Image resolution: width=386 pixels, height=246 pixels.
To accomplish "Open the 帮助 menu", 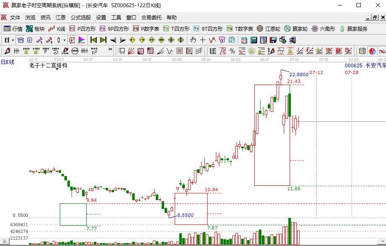I will (172, 18).
